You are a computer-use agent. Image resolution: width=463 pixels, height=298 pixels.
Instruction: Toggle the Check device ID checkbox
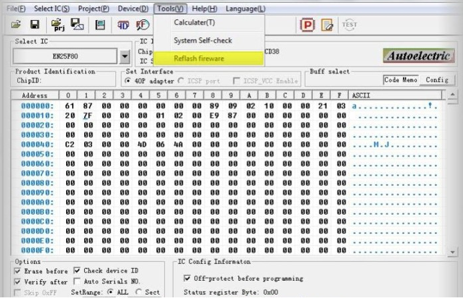pyautogui.click(x=77, y=270)
